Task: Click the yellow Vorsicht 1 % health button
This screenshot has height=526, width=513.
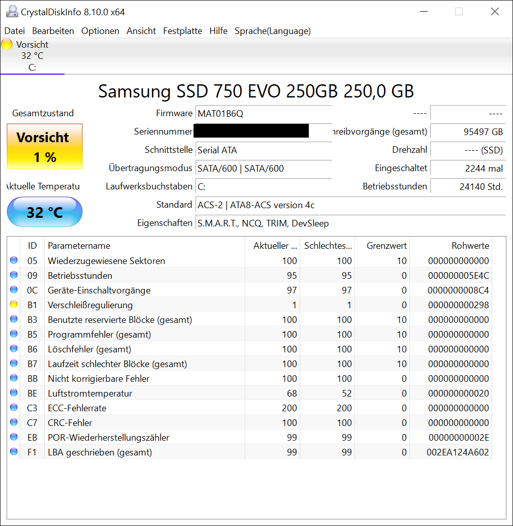Action: (45, 146)
